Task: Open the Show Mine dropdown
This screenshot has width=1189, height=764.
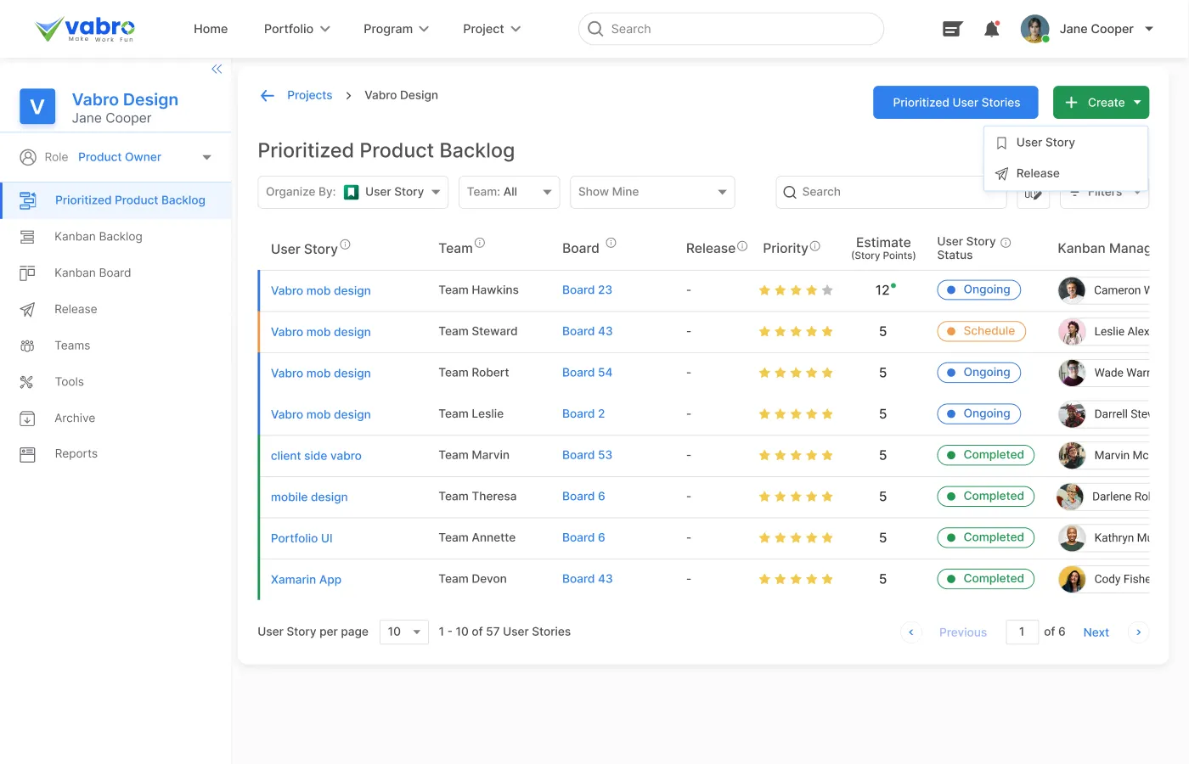Action: [651, 193]
